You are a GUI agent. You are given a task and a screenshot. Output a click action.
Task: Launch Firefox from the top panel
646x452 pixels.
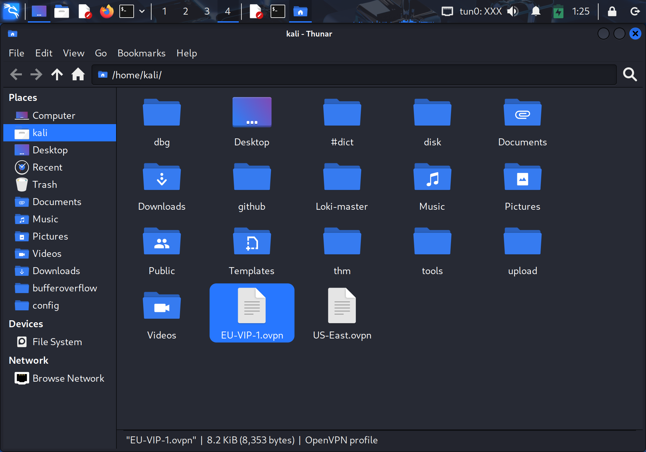(106, 12)
